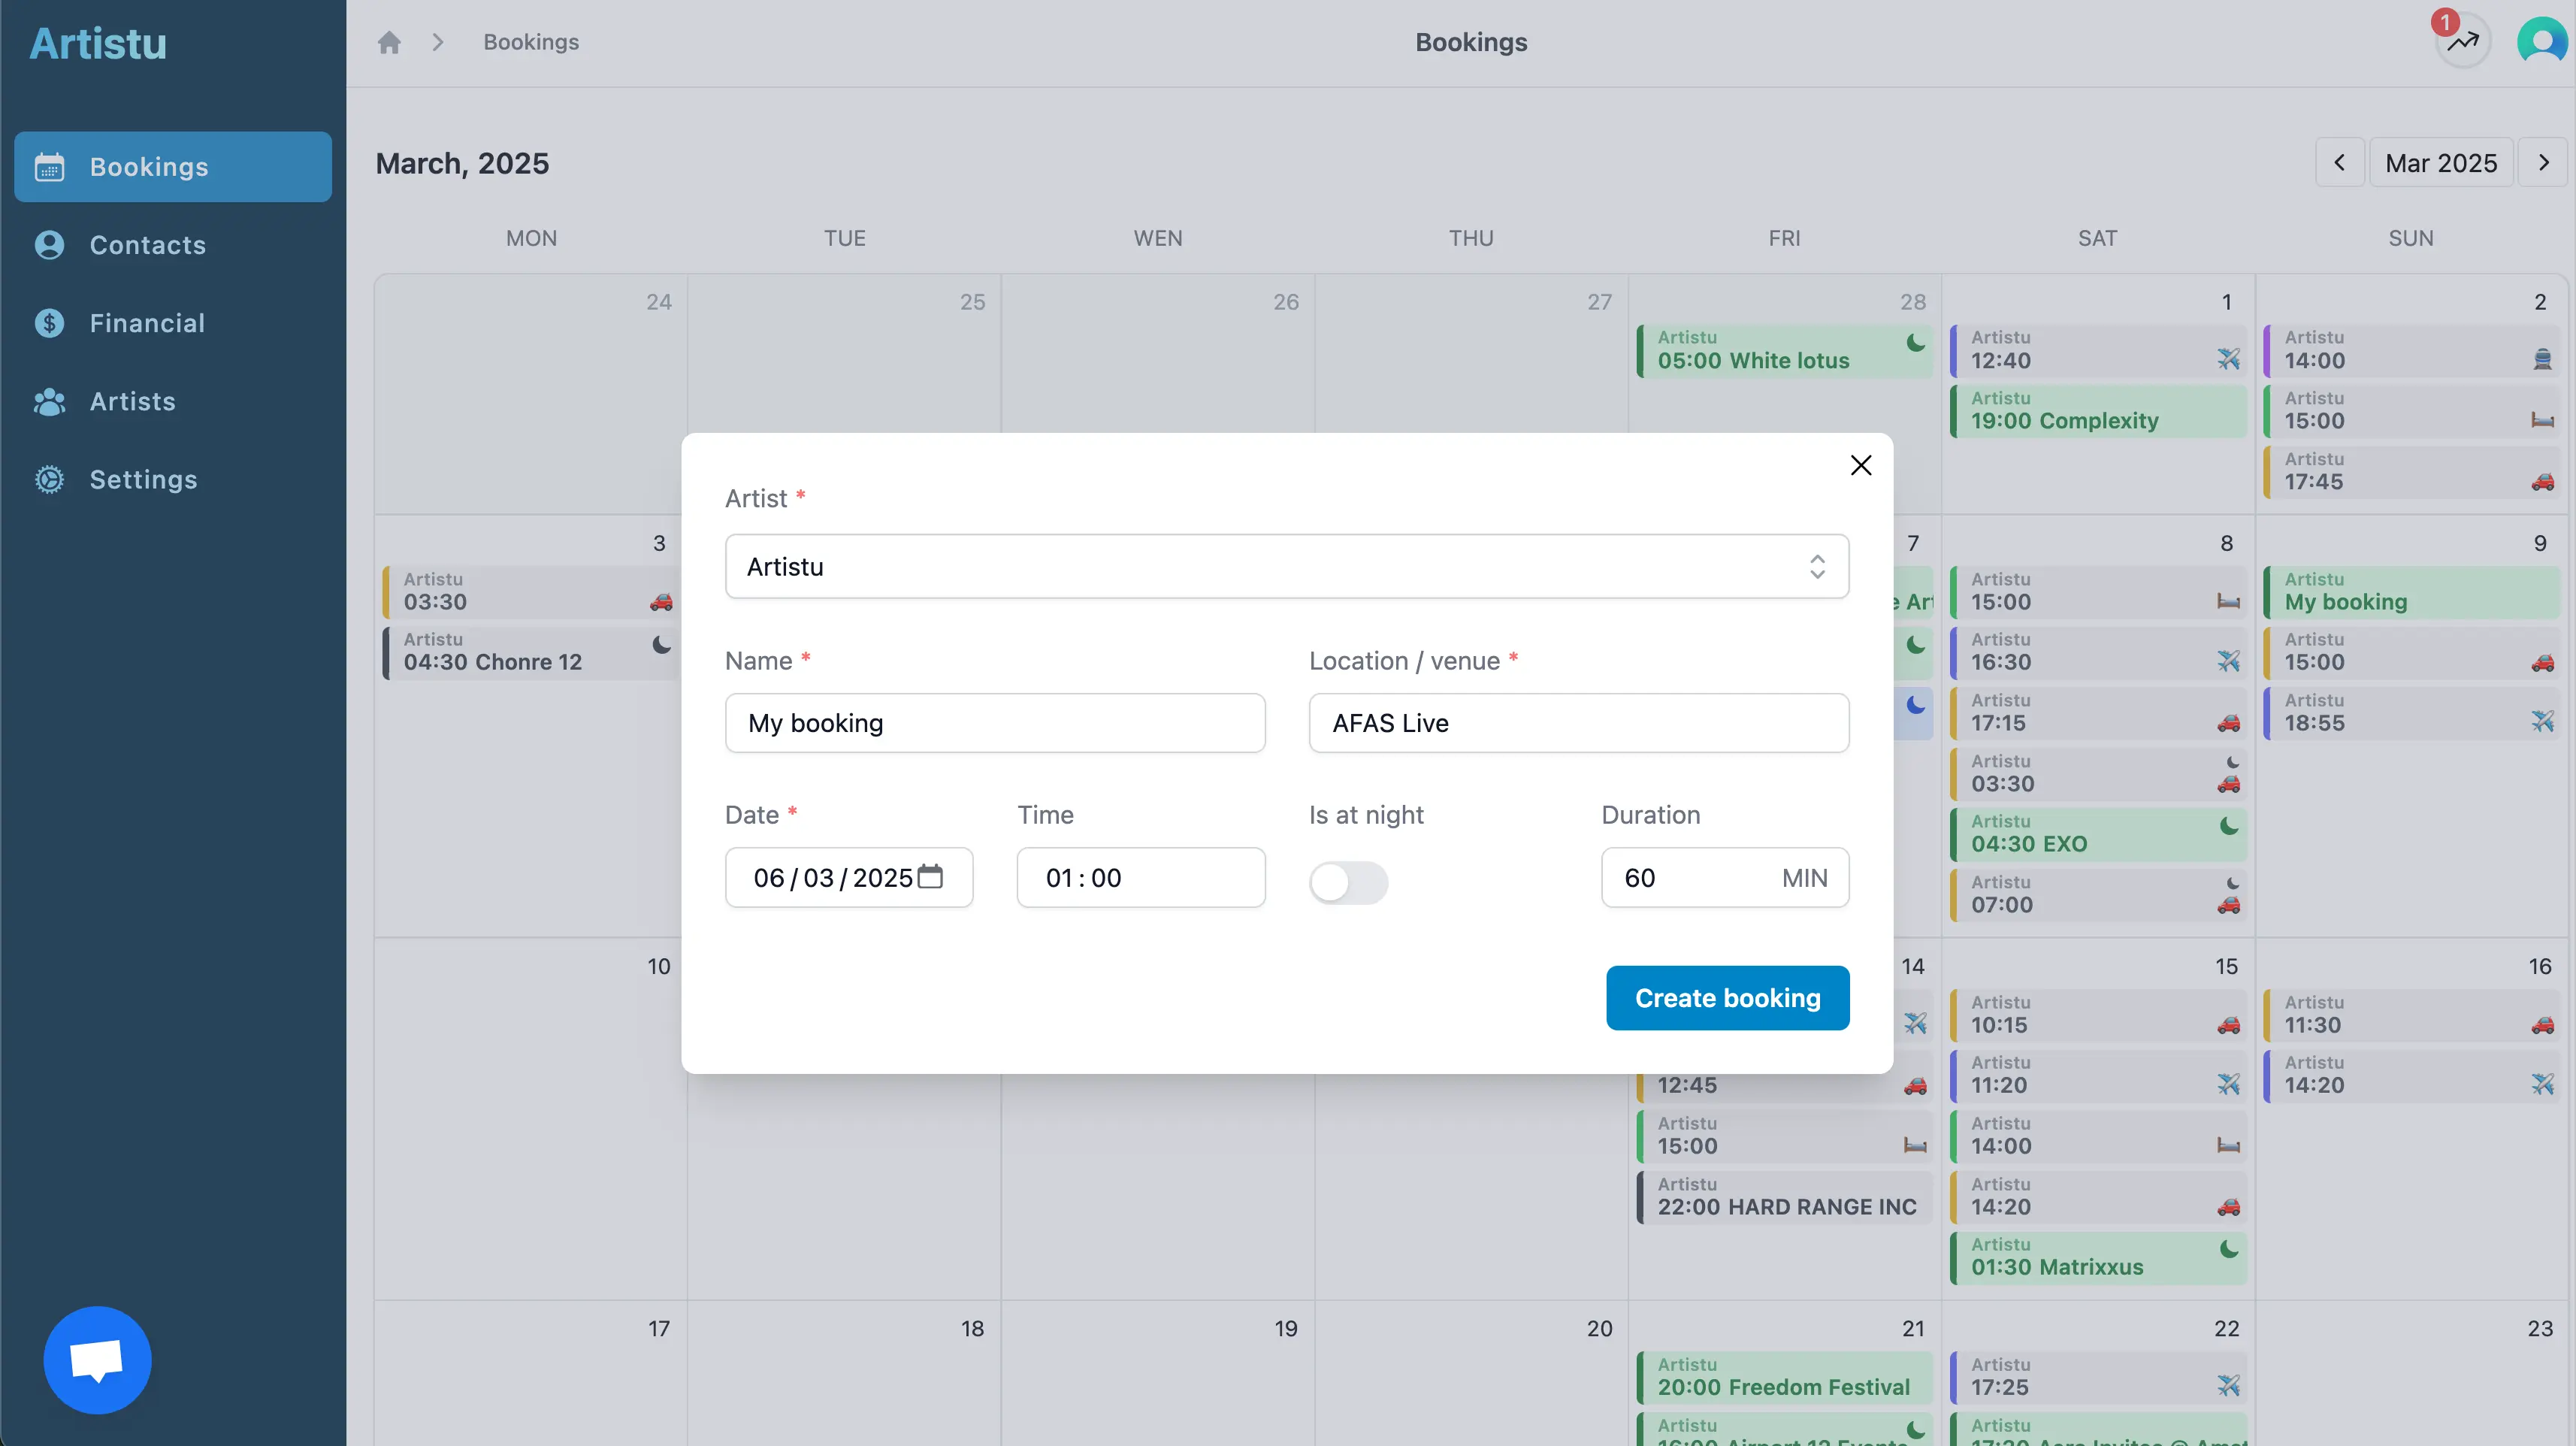Go to next month with right chevron
The image size is (2576, 1446).
click(2543, 163)
